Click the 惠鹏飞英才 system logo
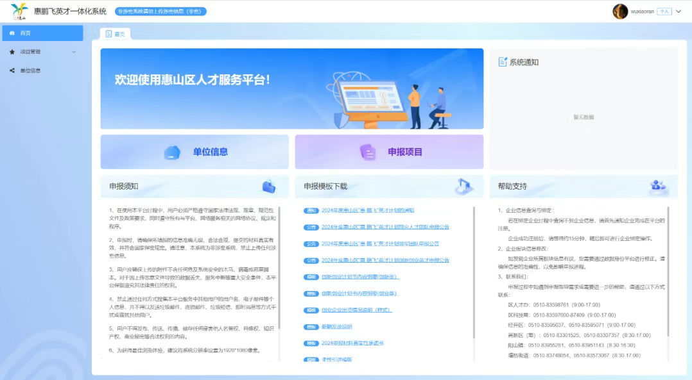 coord(20,11)
